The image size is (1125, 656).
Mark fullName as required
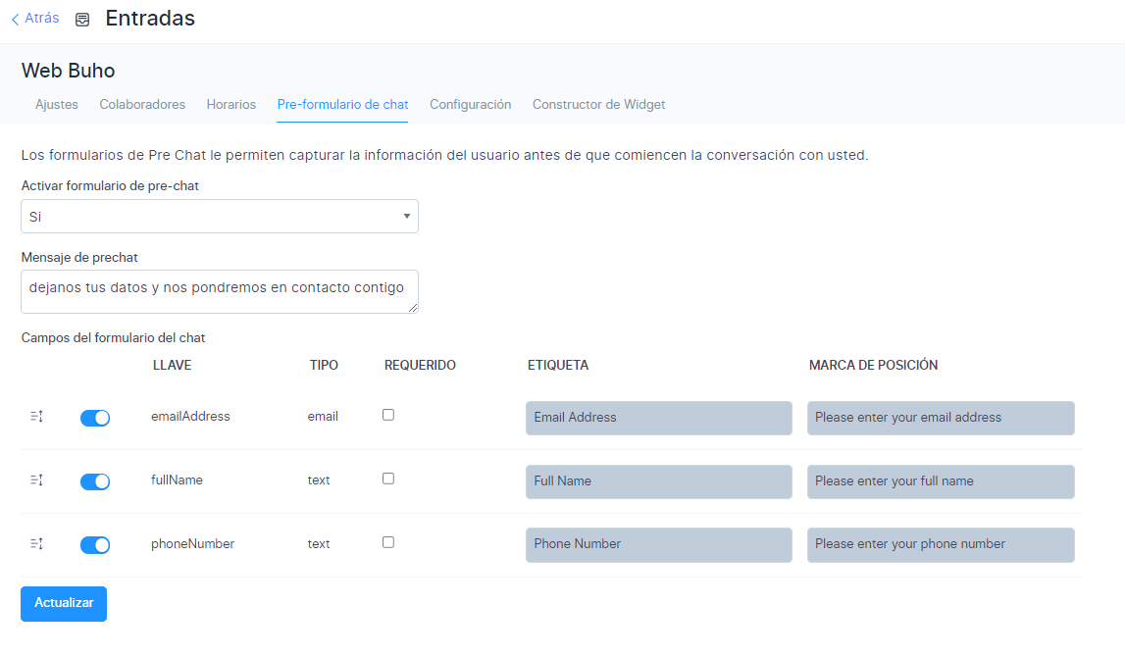click(x=388, y=479)
